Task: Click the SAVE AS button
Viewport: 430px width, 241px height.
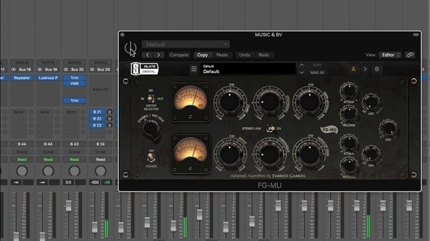Action: [317, 73]
